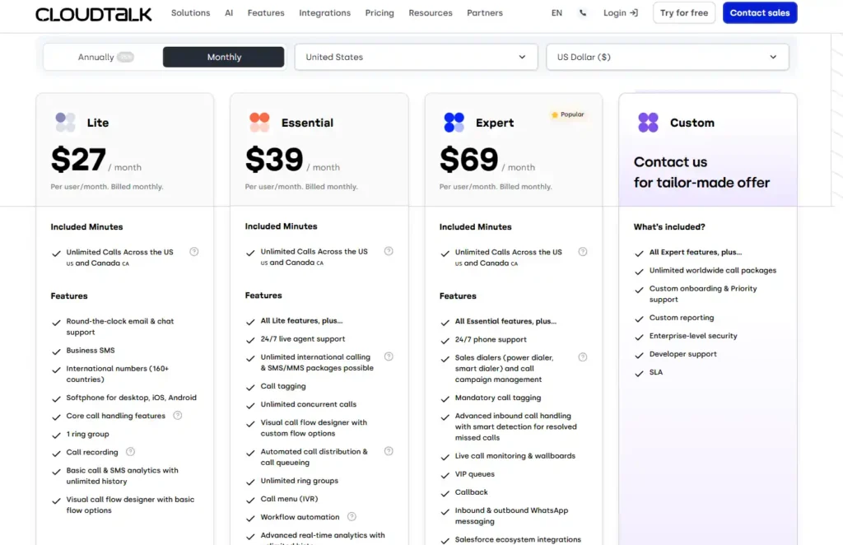
Task: Click the Expert plan blue dots icon
Action: [x=454, y=123]
